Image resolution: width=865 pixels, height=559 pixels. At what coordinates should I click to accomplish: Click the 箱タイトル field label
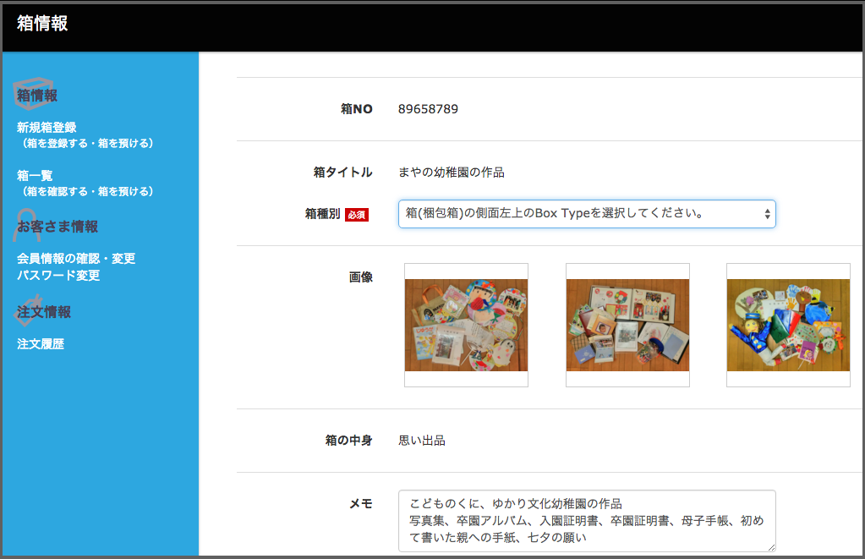343,173
